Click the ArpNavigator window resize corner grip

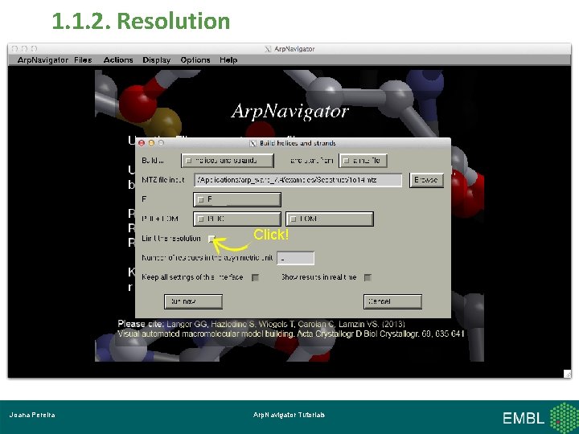click(x=567, y=374)
